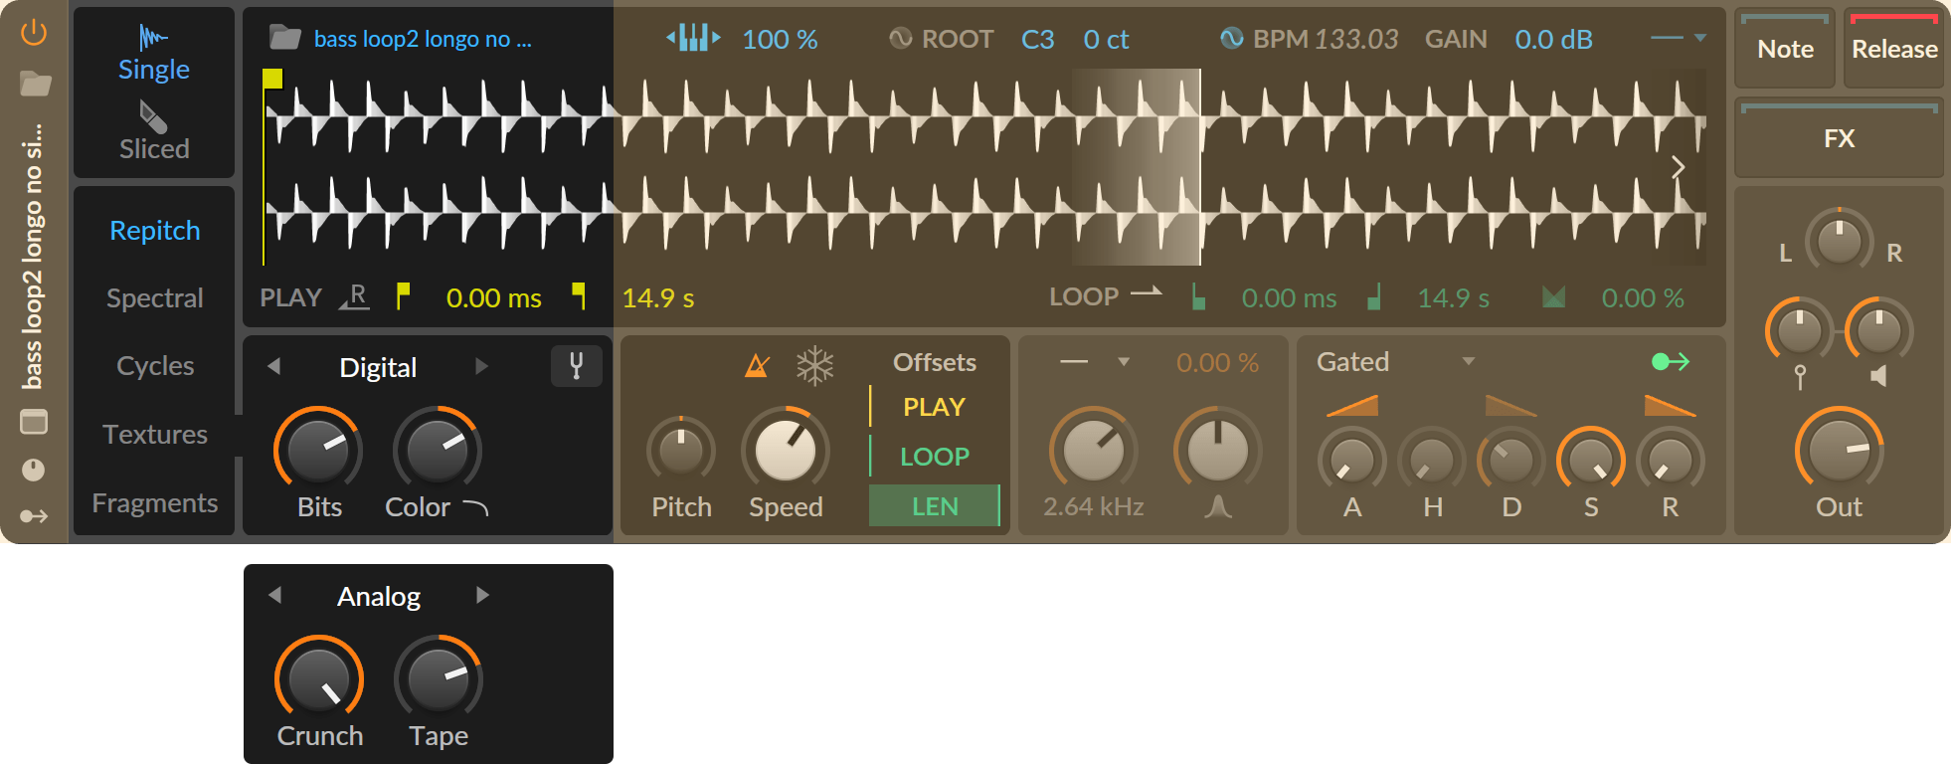Click the keyboard tracking value 100 %
The width and height of the screenshot is (1951, 764).
point(780,39)
